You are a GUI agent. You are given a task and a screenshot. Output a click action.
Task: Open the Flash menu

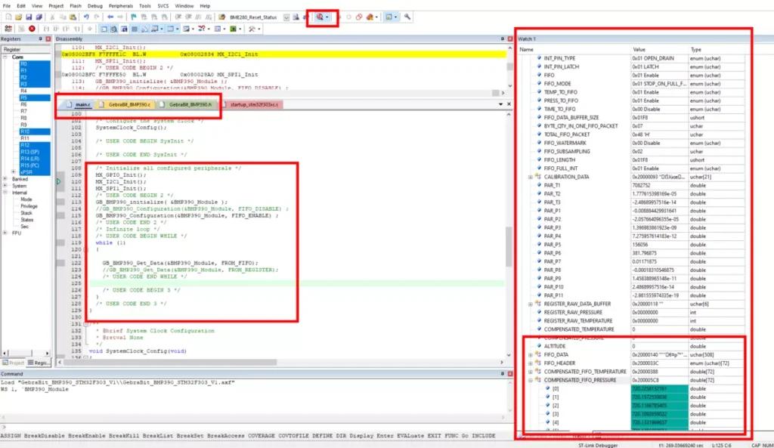pyautogui.click(x=75, y=6)
